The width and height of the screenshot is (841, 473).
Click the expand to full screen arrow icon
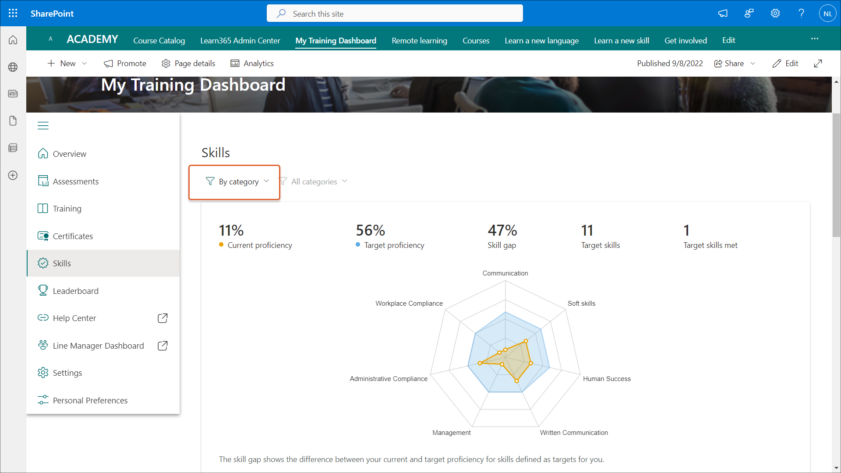click(818, 64)
